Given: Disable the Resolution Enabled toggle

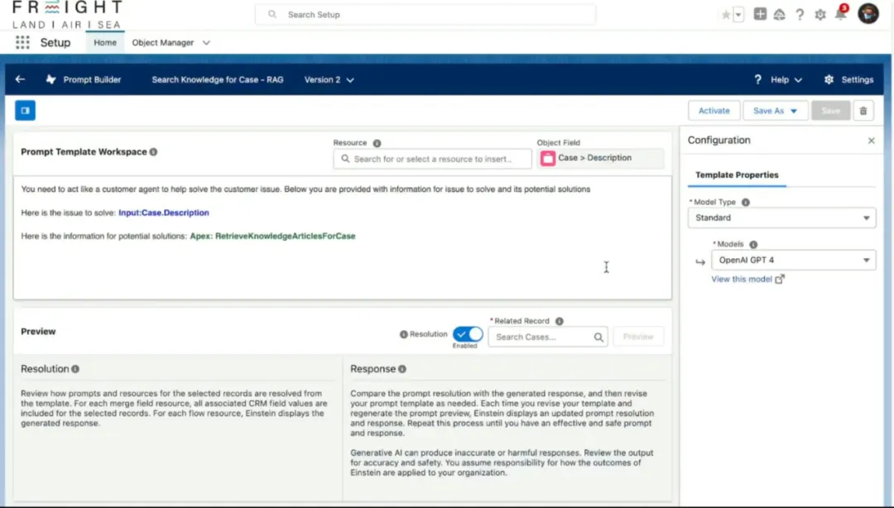Looking at the screenshot, I should click(468, 333).
